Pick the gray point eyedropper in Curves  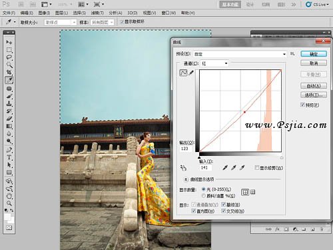[234, 167]
